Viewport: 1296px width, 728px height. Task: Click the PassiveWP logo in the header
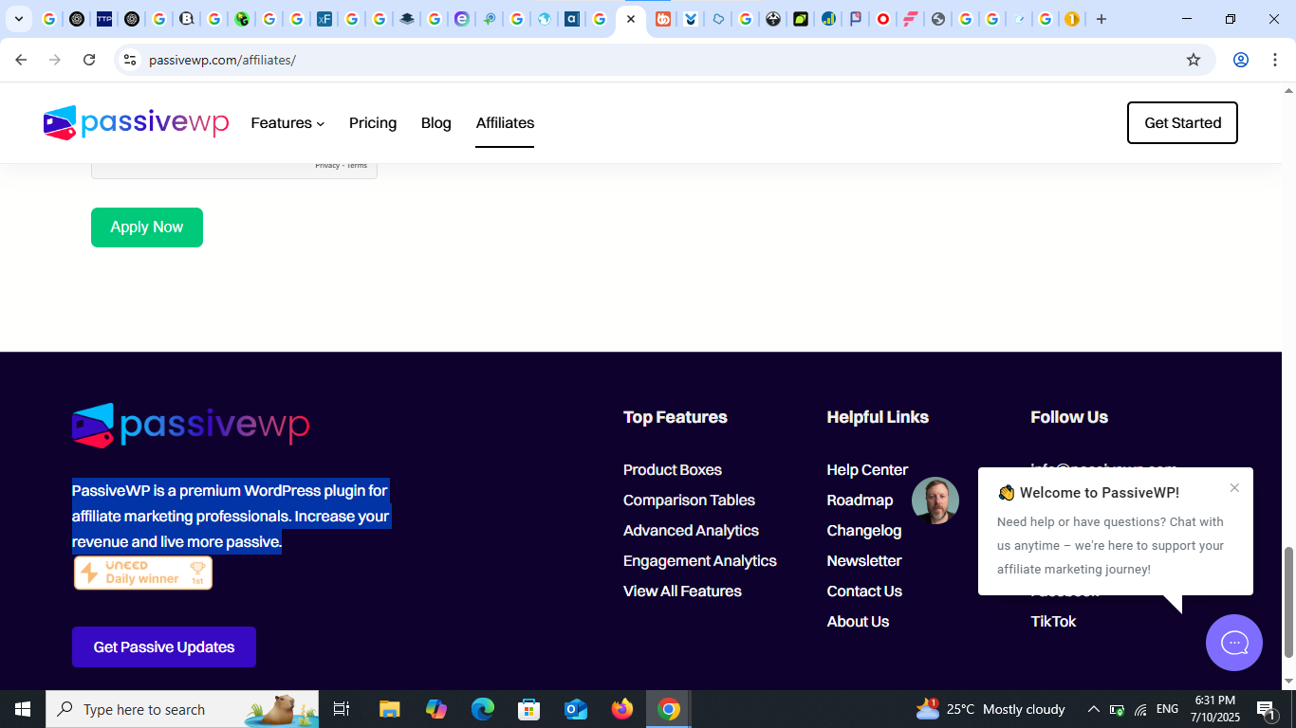[136, 123]
